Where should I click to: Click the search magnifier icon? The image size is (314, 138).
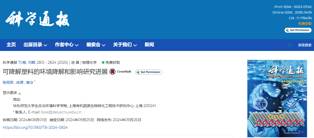(x=290, y=45)
